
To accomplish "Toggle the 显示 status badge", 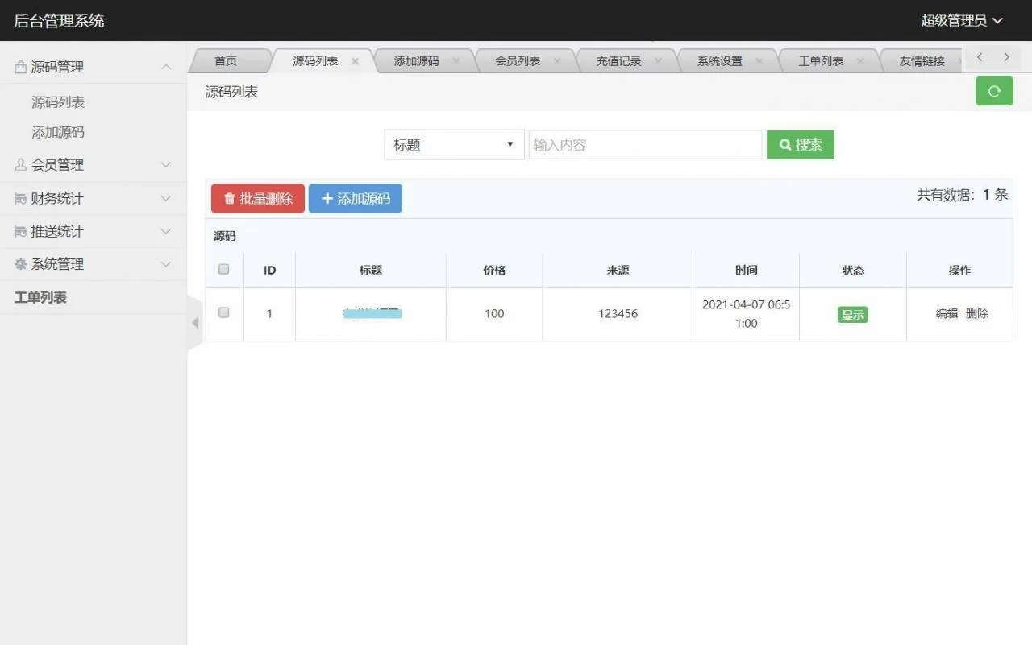I will pyautogui.click(x=852, y=314).
